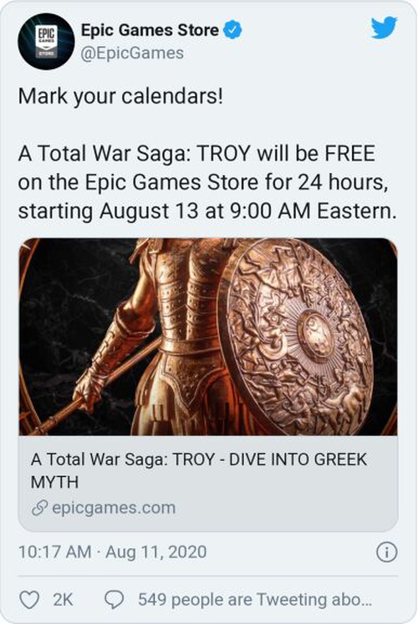
Task: Open replies via the speech bubble icon
Action: coord(115,599)
